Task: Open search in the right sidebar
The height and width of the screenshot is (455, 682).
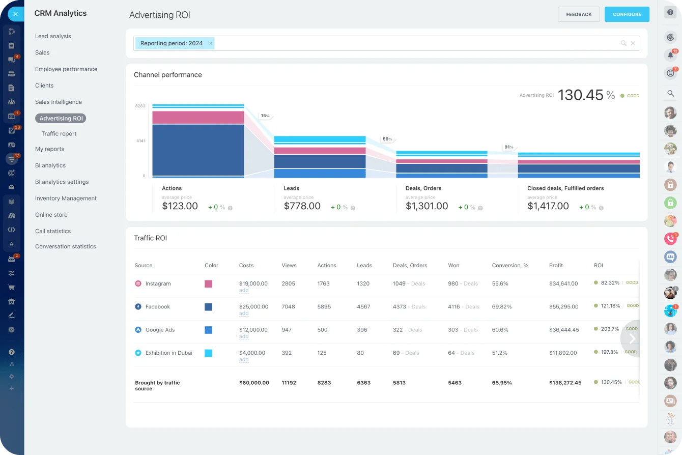Action: [670, 93]
